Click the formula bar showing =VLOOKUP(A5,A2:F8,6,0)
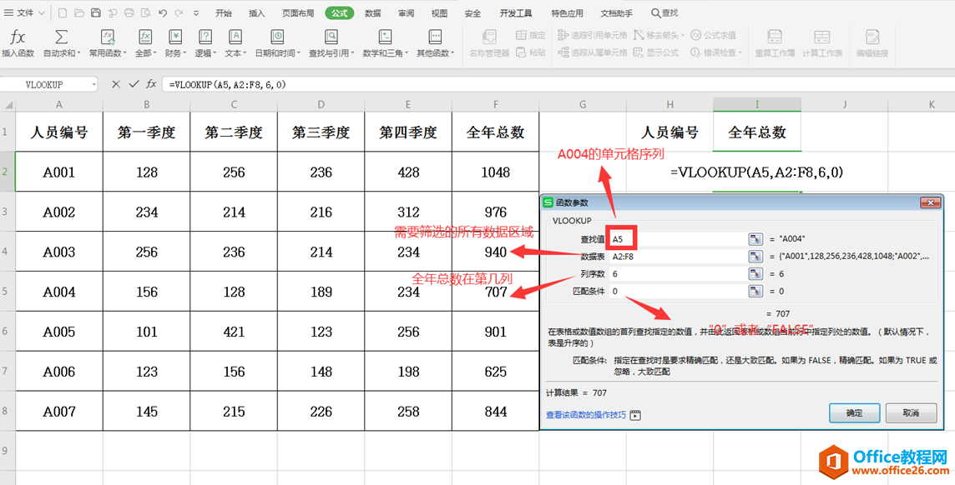This screenshot has width=955, height=485. pyautogui.click(x=558, y=84)
